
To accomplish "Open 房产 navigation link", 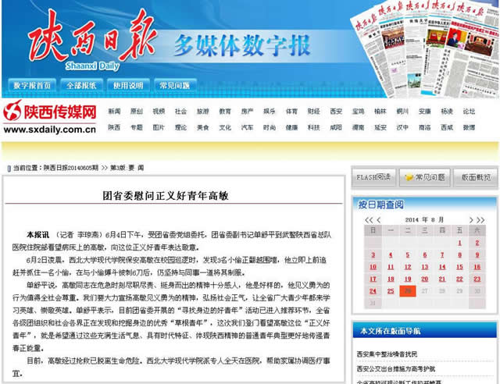I will [x=247, y=111].
